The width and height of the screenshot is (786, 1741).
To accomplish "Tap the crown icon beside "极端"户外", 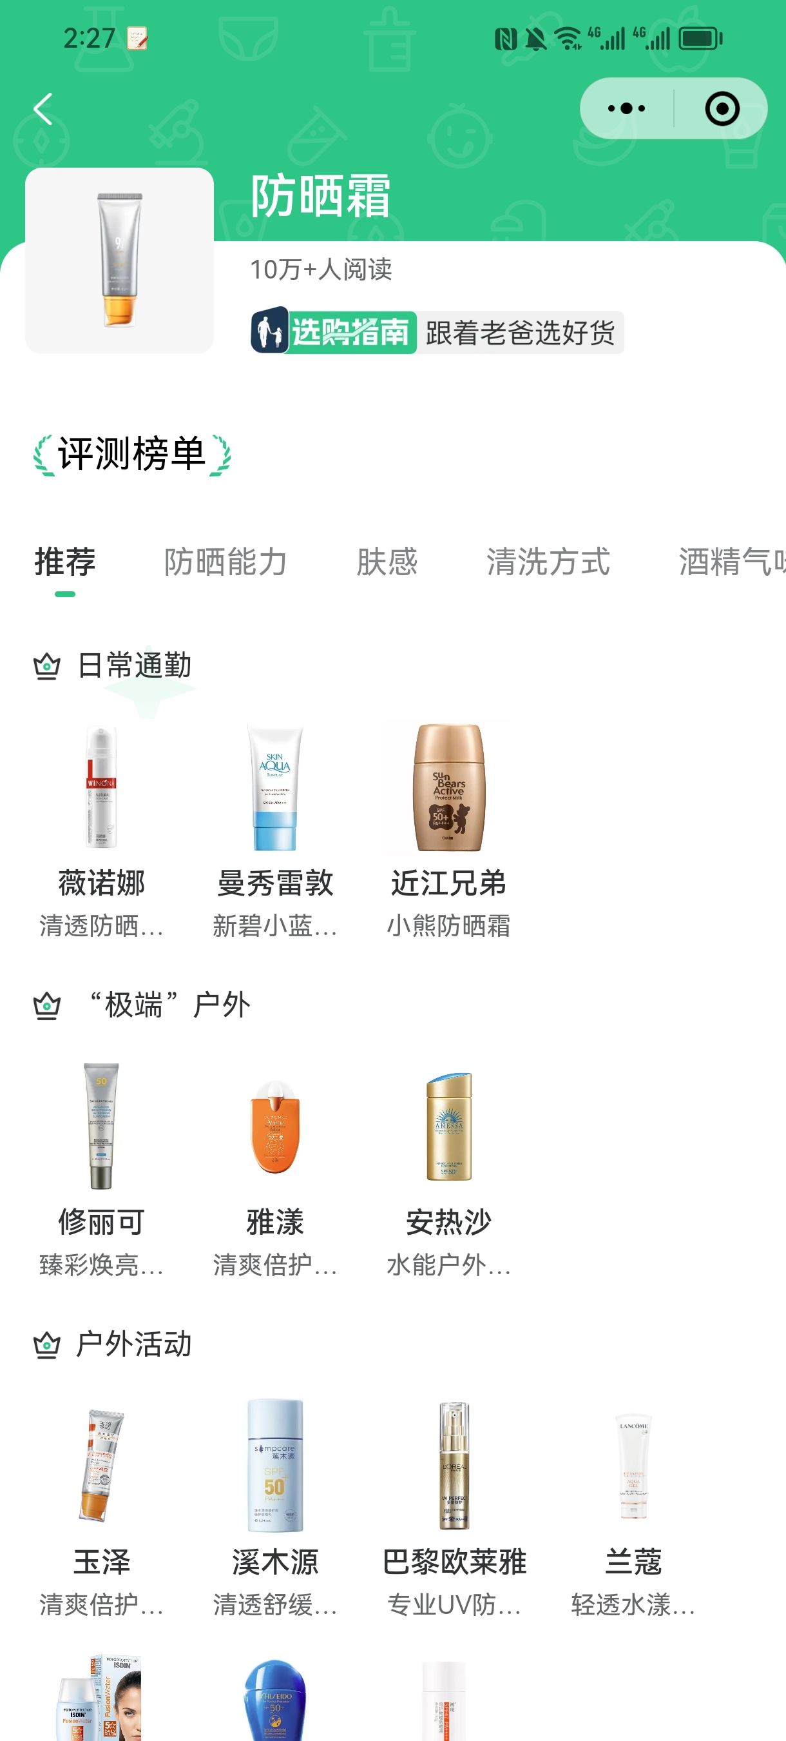I will click(47, 1006).
